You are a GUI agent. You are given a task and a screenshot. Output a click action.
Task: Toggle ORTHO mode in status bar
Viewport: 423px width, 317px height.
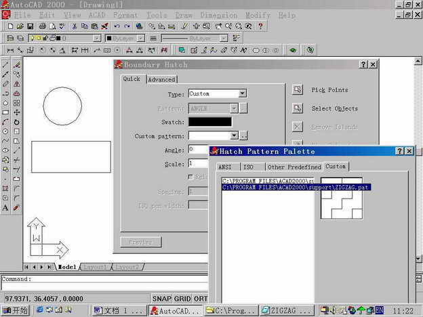(201, 298)
